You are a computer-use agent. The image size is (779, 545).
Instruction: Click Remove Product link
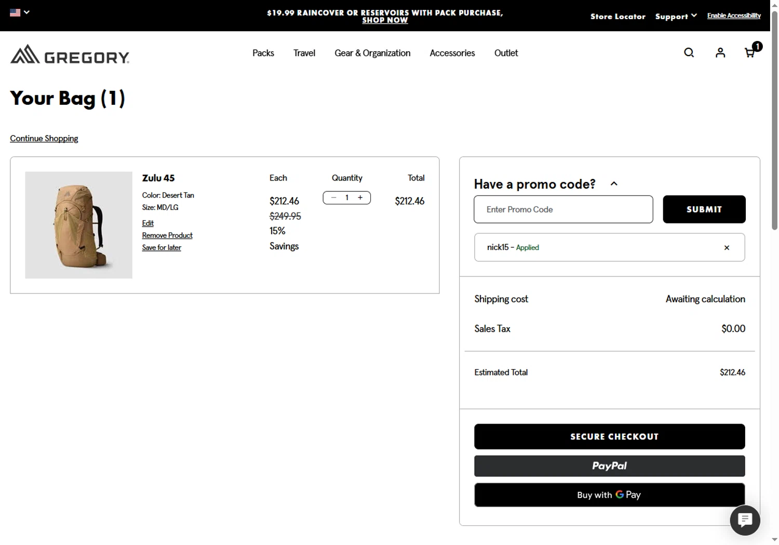[x=167, y=235]
